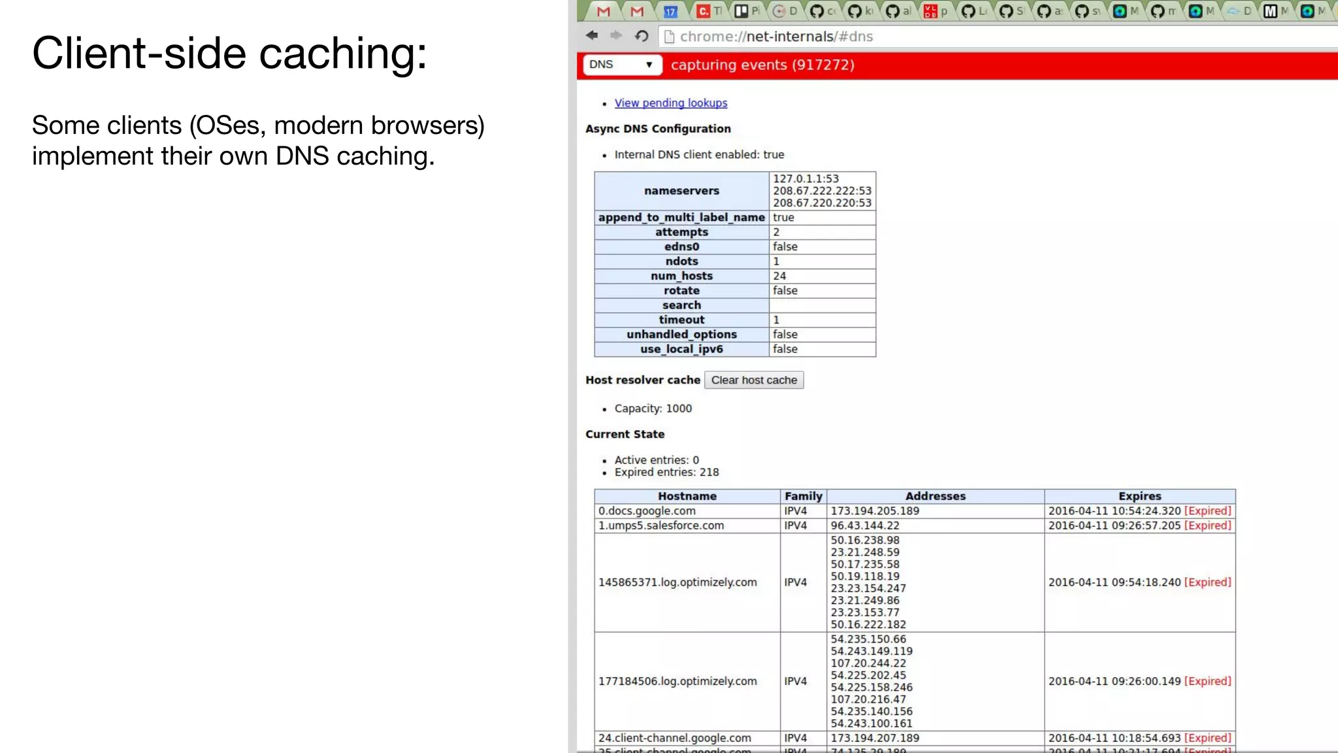Click the 2016-04-11 09:26:57.205 expiry cell
The image size is (1338, 753).
click(1140, 526)
